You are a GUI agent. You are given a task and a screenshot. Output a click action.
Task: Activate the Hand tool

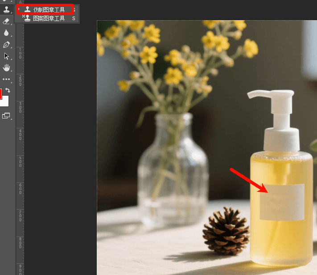point(6,68)
